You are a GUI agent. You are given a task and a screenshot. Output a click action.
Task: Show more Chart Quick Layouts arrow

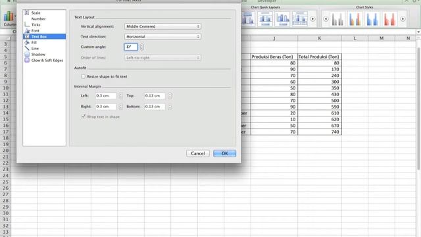tap(313, 19)
